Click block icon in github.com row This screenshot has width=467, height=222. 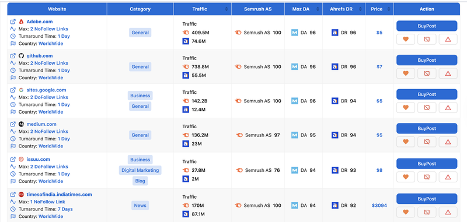427,73
